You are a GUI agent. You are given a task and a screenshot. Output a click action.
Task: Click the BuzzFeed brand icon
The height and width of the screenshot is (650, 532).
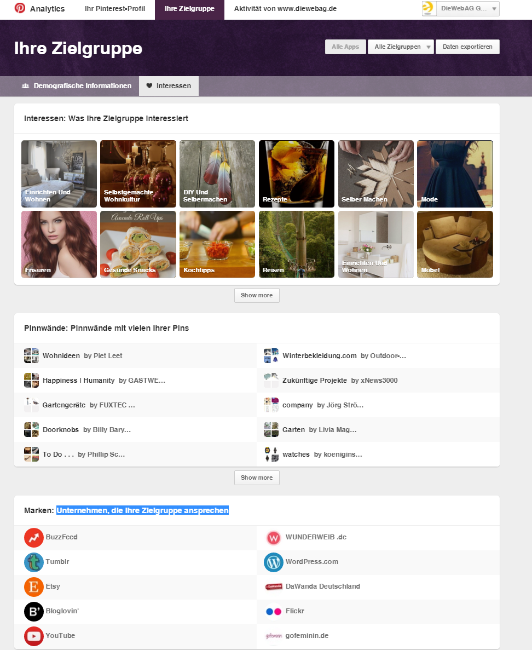tap(33, 538)
